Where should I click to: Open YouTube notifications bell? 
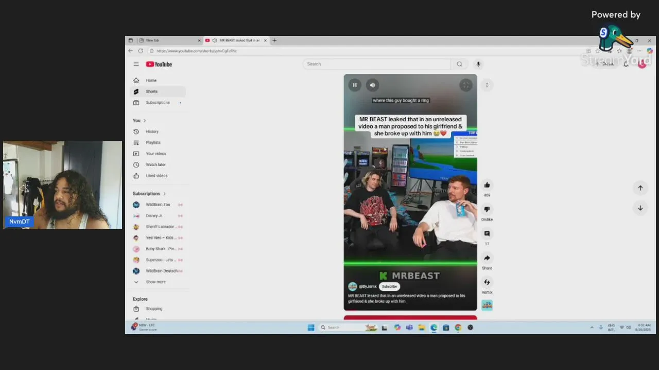pyautogui.click(x=626, y=64)
